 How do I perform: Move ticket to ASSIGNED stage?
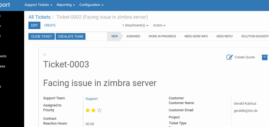tap(133, 36)
